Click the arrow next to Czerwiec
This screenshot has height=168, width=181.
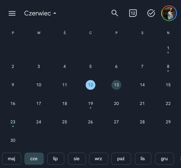click(55, 13)
